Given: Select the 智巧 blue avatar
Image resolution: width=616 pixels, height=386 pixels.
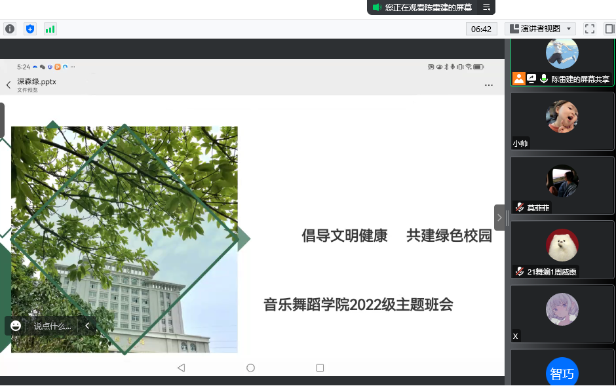Looking at the screenshot, I should pyautogui.click(x=562, y=372).
